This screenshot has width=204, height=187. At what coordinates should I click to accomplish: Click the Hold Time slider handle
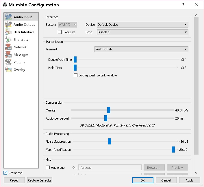75,68
